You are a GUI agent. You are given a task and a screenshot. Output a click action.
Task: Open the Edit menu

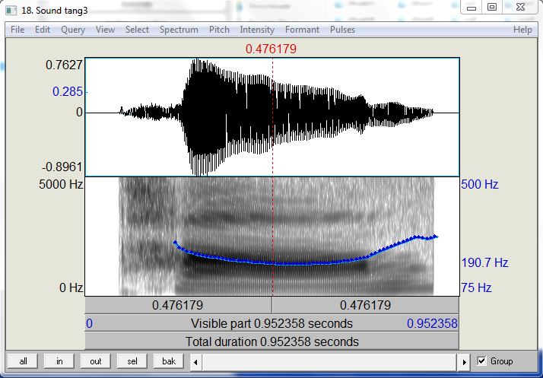pyautogui.click(x=43, y=30)
